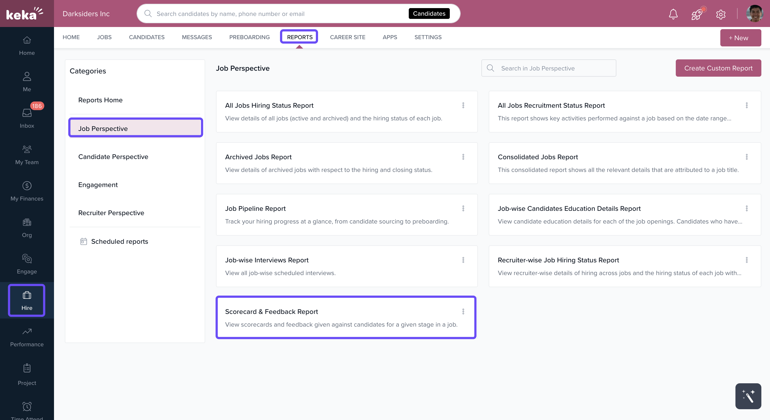Open the user profile avatar
This screenshot has width=770, height=420.
[754, 14]
